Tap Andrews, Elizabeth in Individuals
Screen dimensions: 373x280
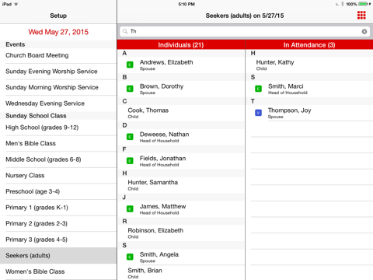(181, 65)
